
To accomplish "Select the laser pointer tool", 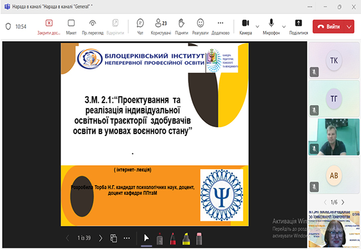I will pos(160,238).
